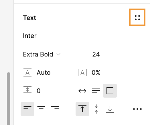150x125 pixels.
Task: Open text styles via four-dot icon
Action: (x=137, y=18)
